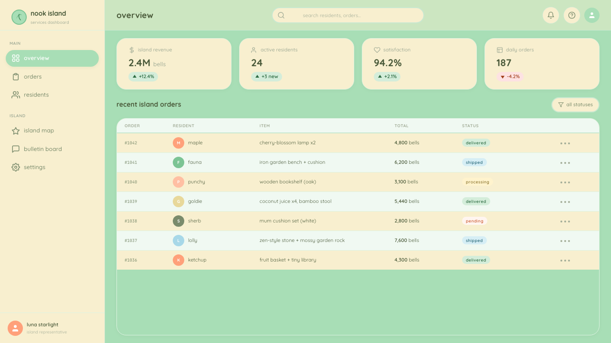611x343 pixels.
Task: Click luna starlight's avatar in sidebar footer
Action: click(x=15, y=328)
